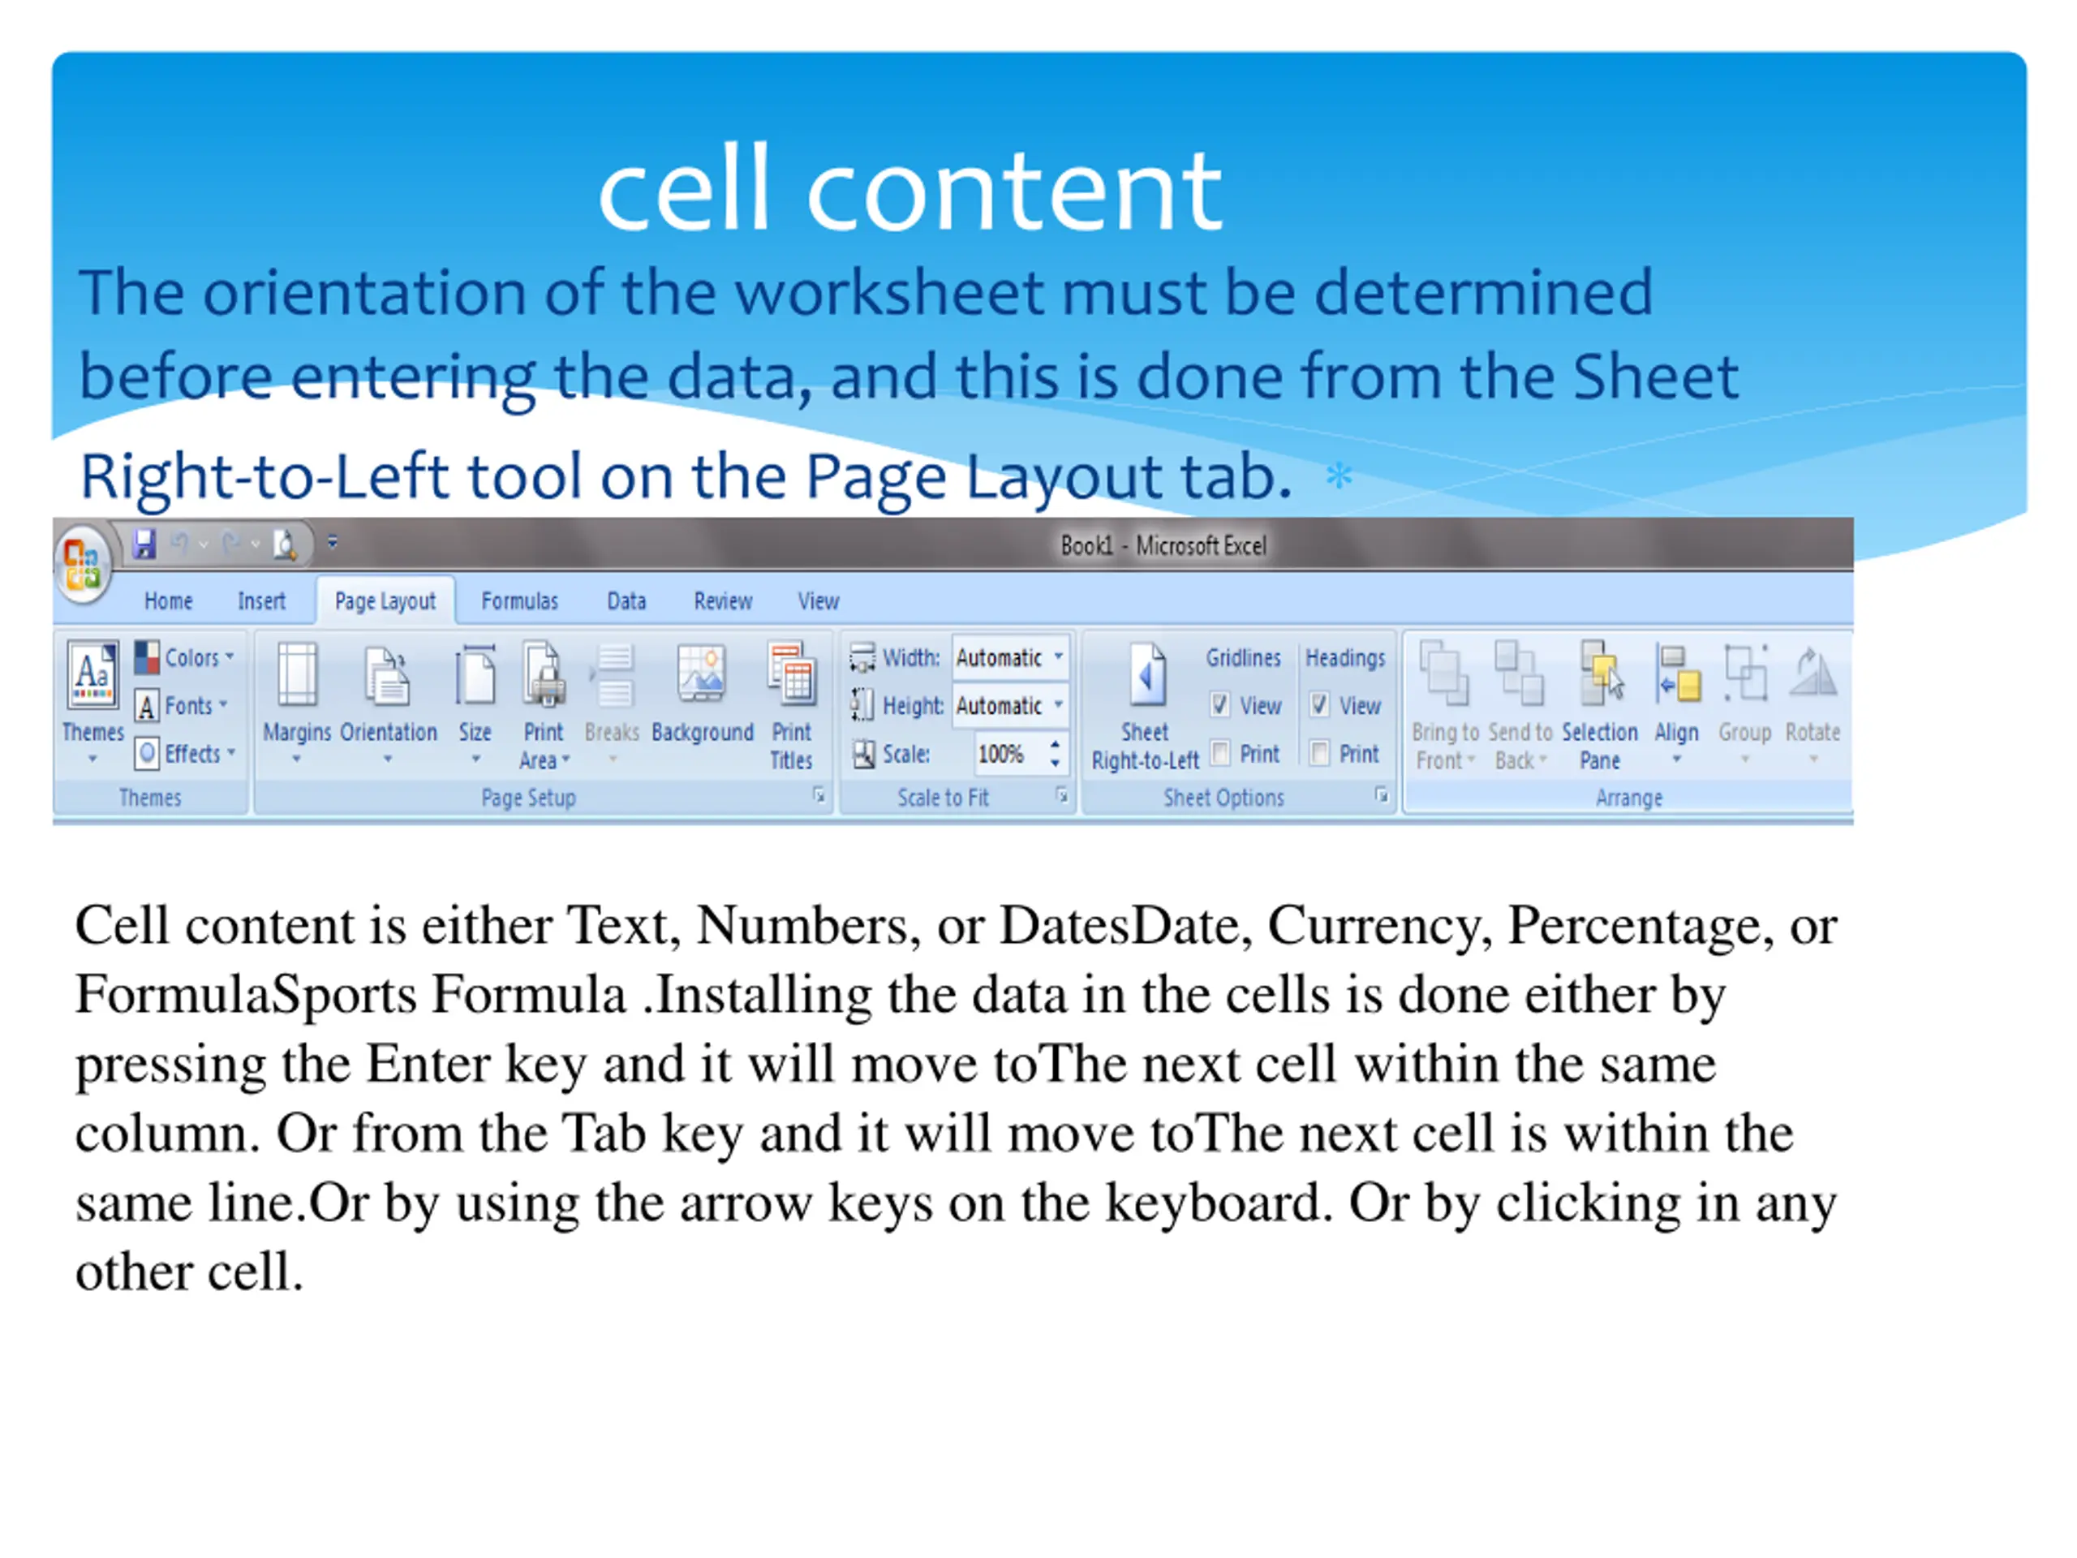2077x1558 pixels.
Task: Switch to the Home tab
Action: point(168,601)
